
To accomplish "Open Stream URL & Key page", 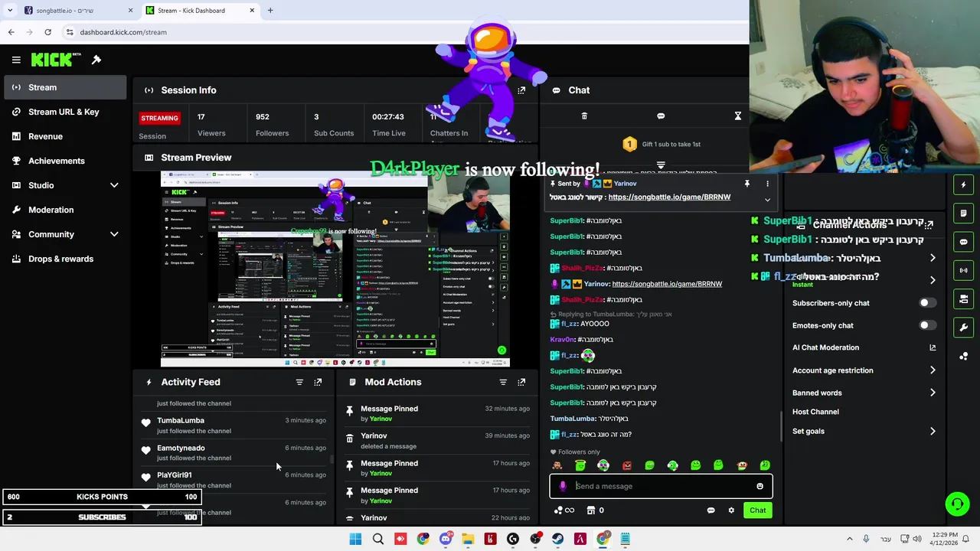I will 65,112.
